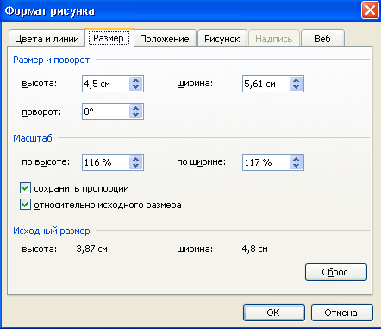Close the Формат рисунка dialog
This screenshot has width=381, height=329.
(370, 10)
